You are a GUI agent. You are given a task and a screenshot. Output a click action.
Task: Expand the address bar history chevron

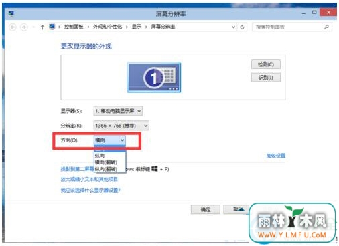tap(233, 27)
